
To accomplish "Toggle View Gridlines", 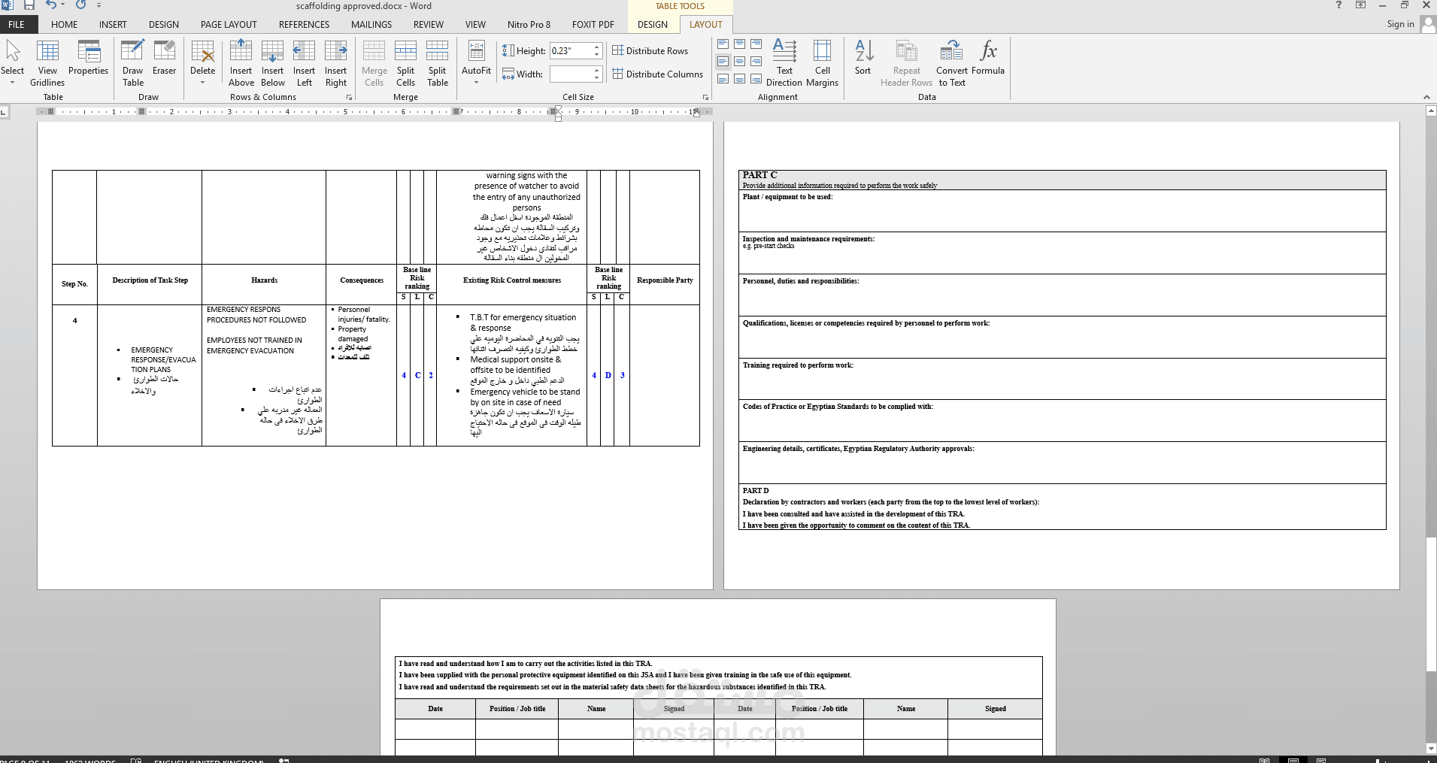I will pyautogui.click(x=47, y=64).
